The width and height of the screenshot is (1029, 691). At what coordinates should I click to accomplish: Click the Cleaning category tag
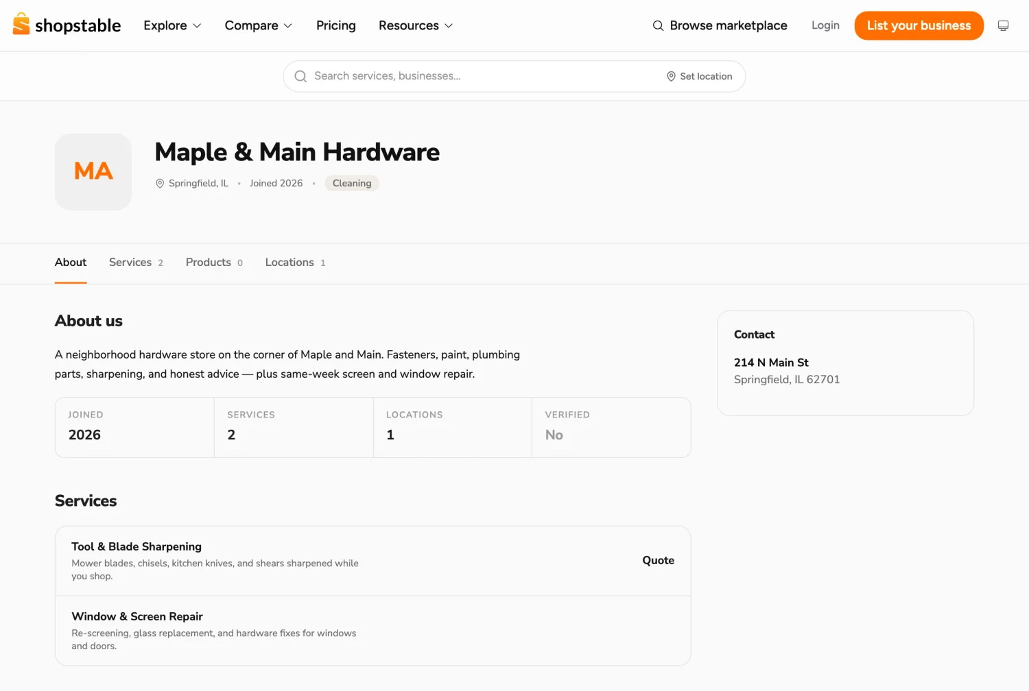(x=352, y=183)
